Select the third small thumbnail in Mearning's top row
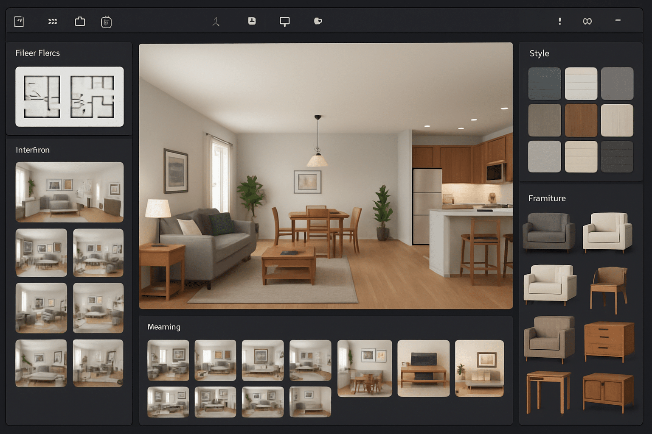The width and height of the screenshot is (652, 434). tap(263, 360)
